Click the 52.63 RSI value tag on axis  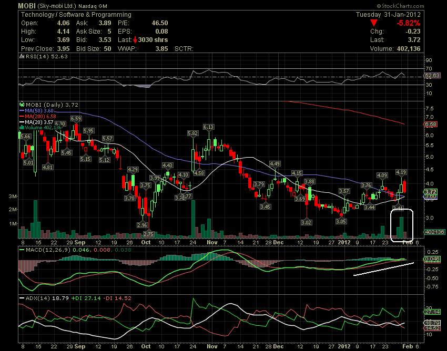click(x=432, y=76)
